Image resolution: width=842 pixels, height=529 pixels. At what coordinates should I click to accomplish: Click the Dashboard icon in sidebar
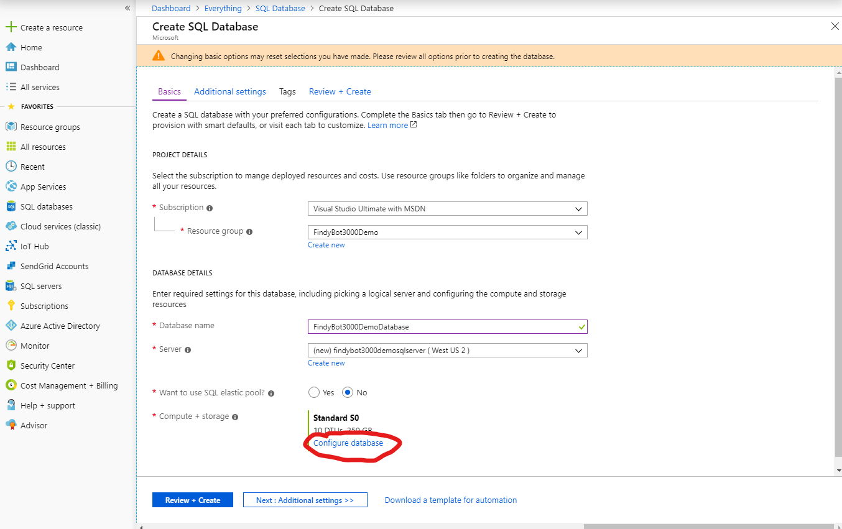coord(11,67)
